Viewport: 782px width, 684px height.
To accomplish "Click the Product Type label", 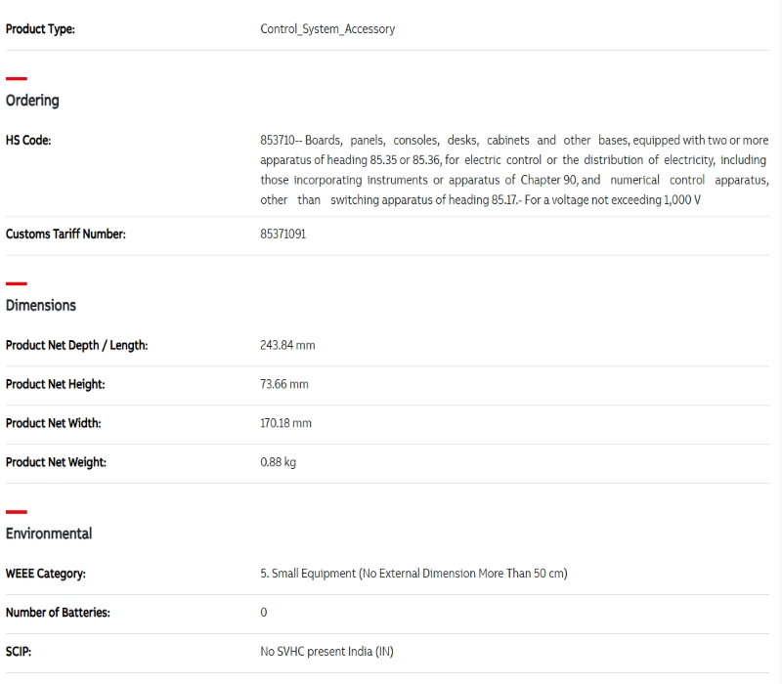I will pos(40,29).
